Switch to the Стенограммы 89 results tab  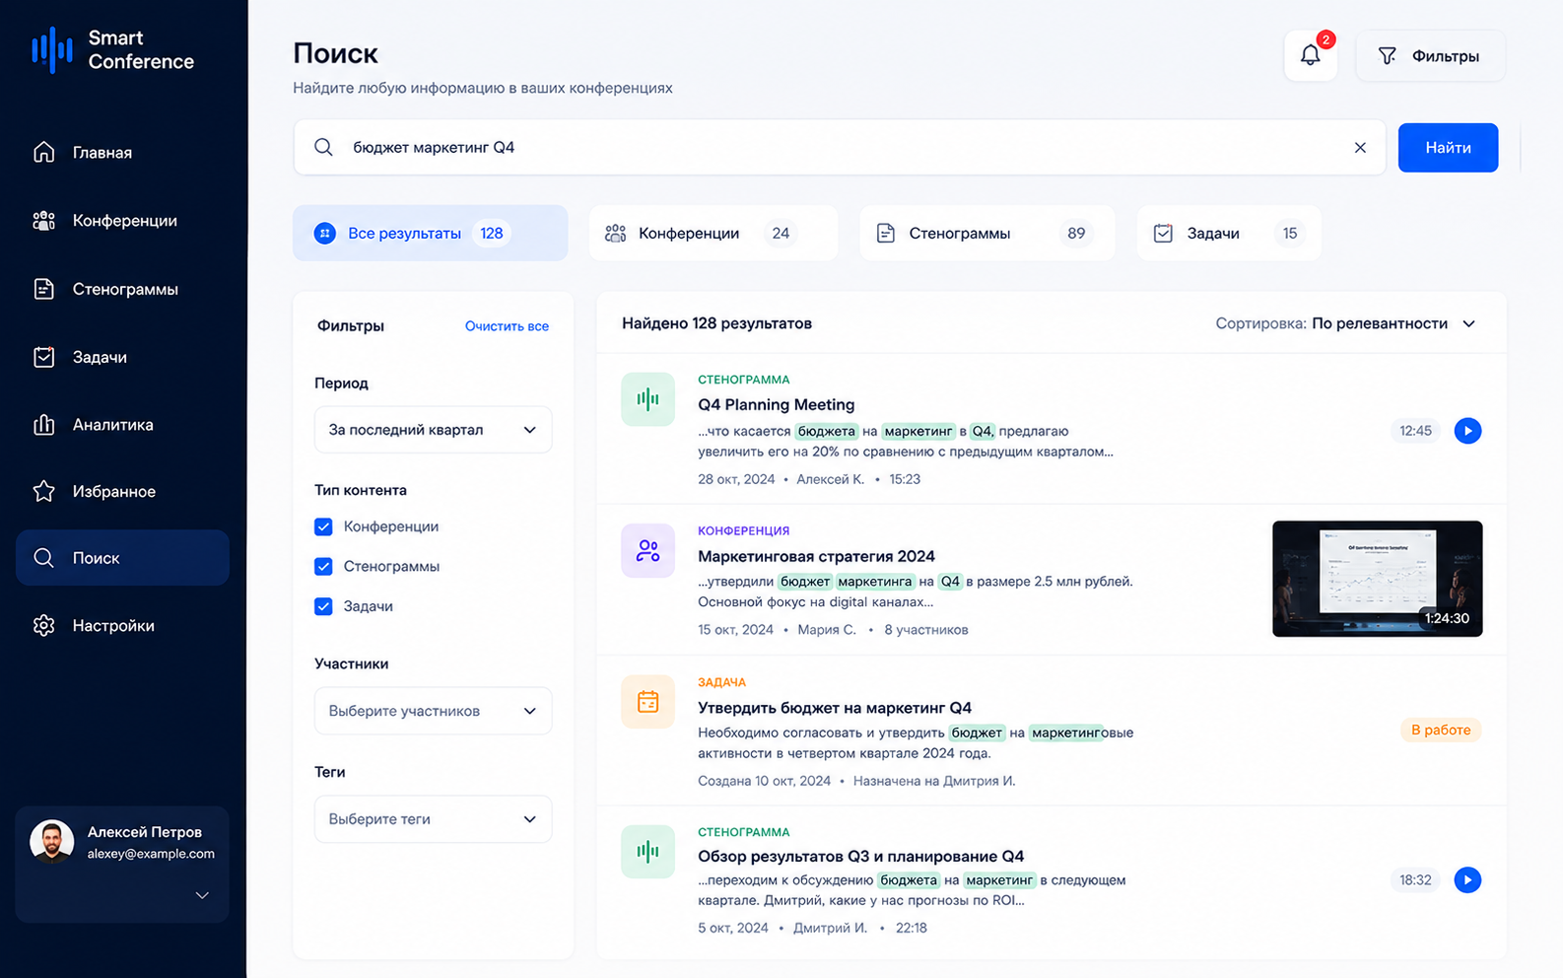tap(987, 234)
